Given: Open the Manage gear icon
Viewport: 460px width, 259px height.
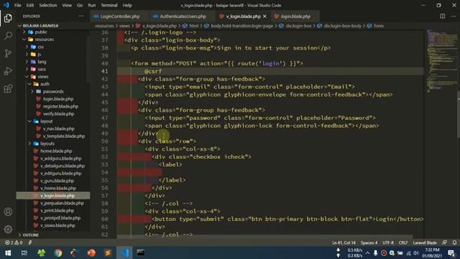Looking at the screenshot, I should click(8, 229).
